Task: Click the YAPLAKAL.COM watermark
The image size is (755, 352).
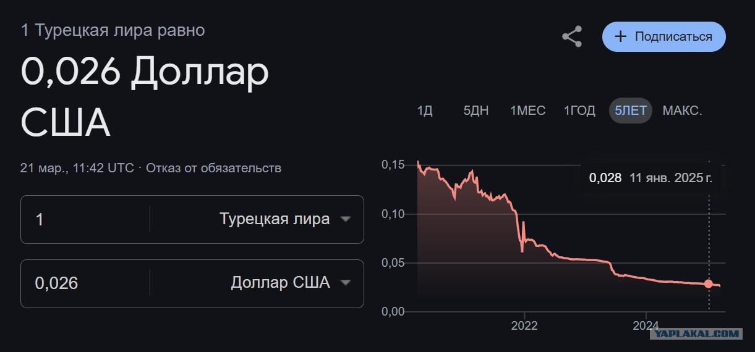Action: pyautogui.click(x=696, y=333)
